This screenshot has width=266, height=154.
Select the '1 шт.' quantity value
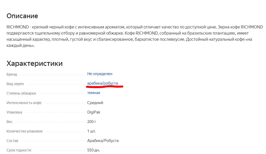coord(91,131)
